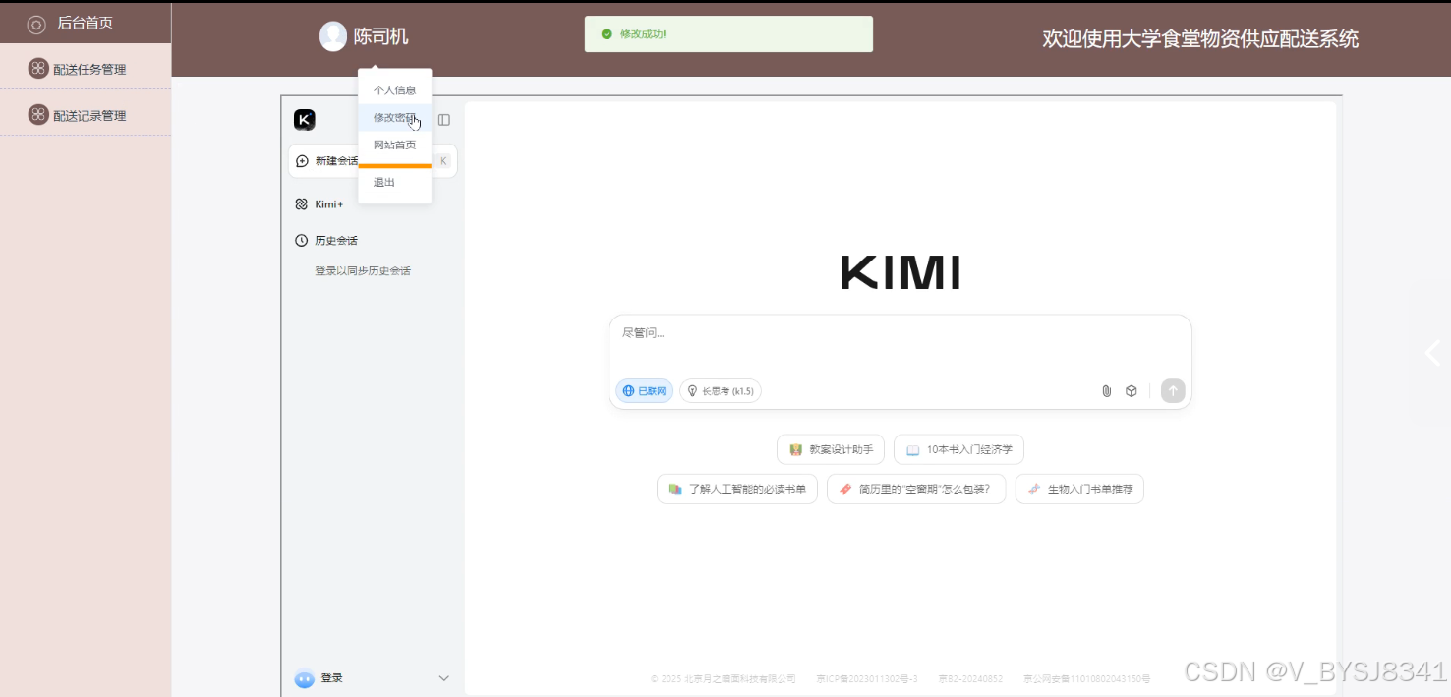Open 配送任务管理 in the left sidebar

[86, 68]
